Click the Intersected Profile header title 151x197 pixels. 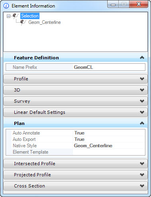click(x=35, y=164)
